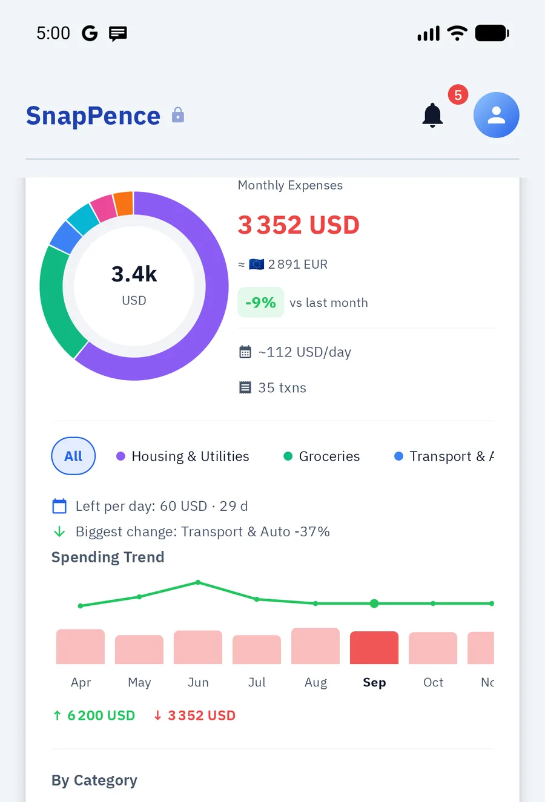
Task: Tap the By Category heading
Action: 94,780
